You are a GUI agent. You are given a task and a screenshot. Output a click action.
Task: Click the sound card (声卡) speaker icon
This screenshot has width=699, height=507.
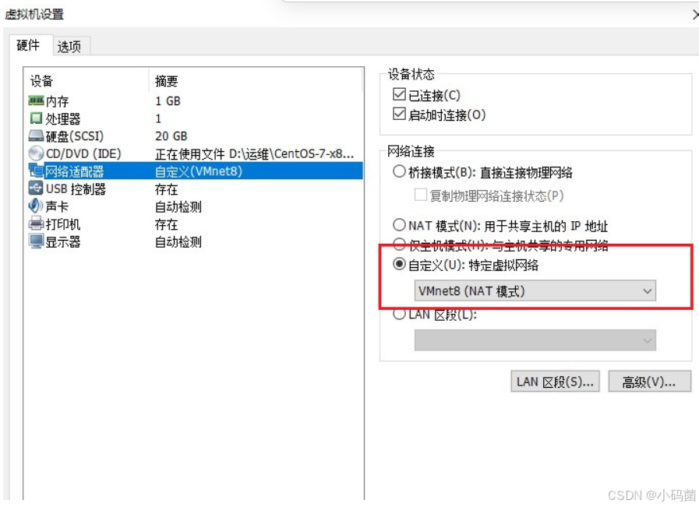click(36, 206)
